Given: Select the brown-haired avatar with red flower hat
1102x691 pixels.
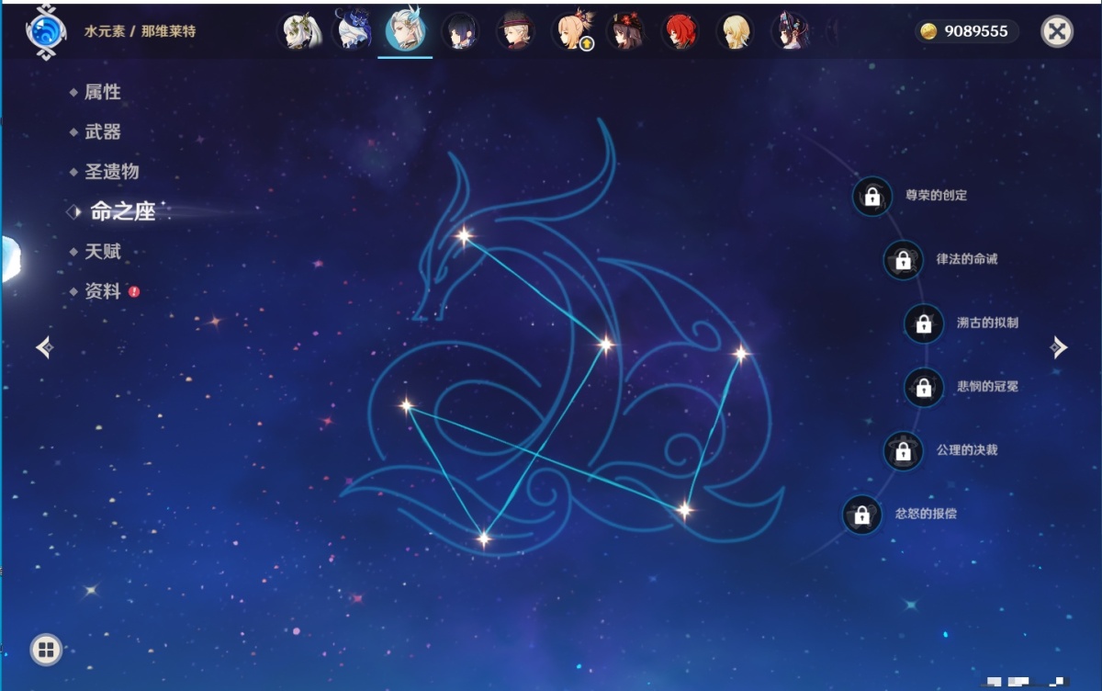Looking at the screenshot, I should (625, 31).
